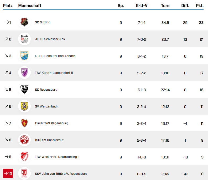Go to the SV Wenzenbach team page
Image resolution: width=208 pixels, height=180 pixels.
pos(46,106)
